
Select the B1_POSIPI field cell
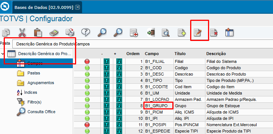click(159, 125)
